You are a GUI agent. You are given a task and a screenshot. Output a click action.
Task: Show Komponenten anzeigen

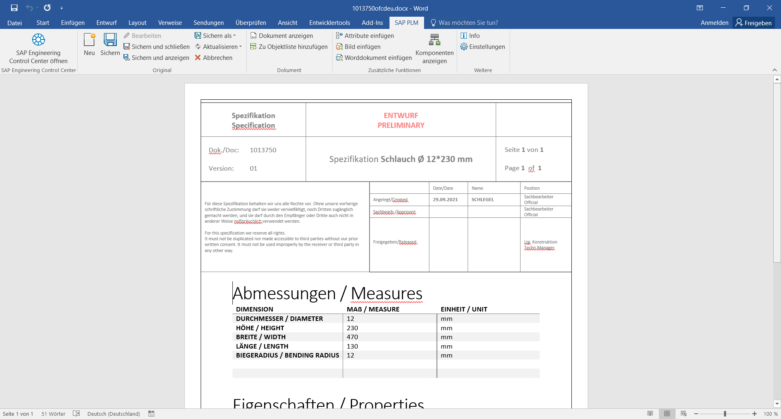pos(435,48)
